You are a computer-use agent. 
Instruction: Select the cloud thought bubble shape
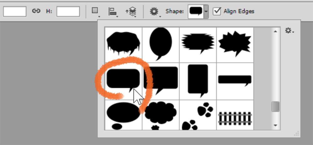[x=161, y=115]
